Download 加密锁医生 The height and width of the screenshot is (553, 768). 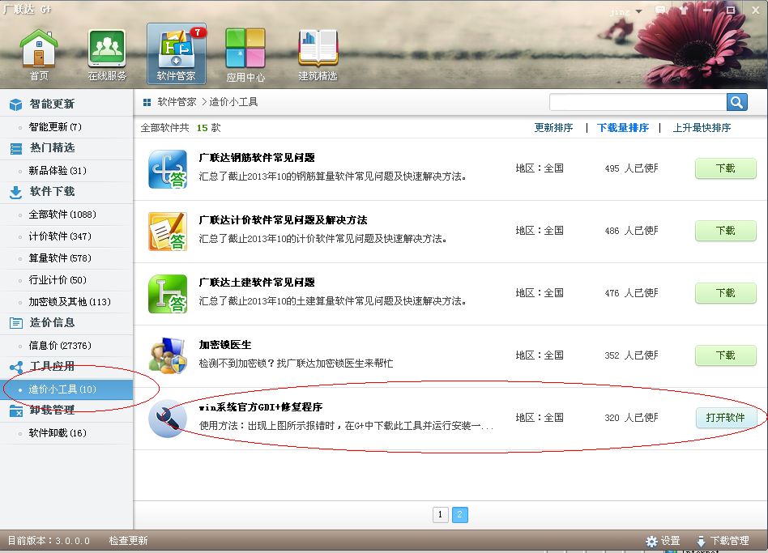[x=725, y=355]
